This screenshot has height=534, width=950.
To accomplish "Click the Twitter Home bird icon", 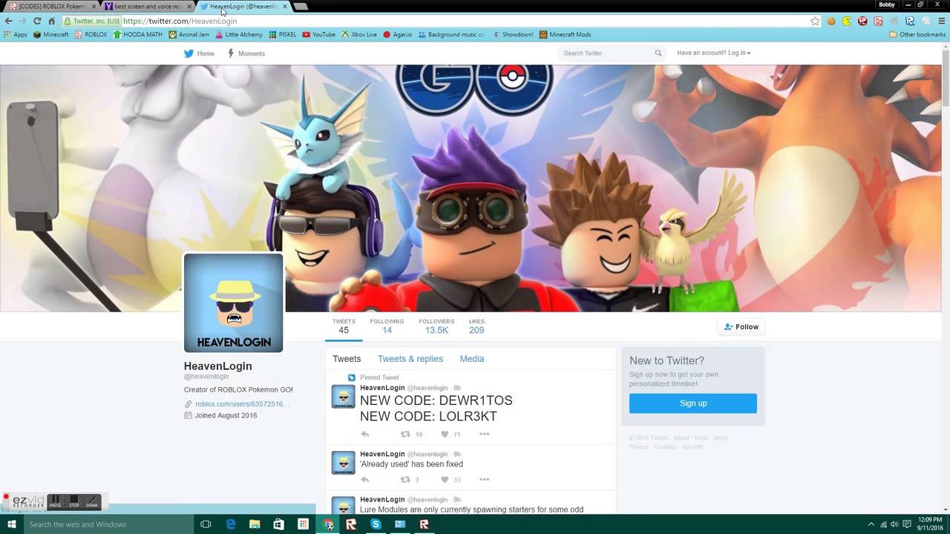I will pos(189,53).
